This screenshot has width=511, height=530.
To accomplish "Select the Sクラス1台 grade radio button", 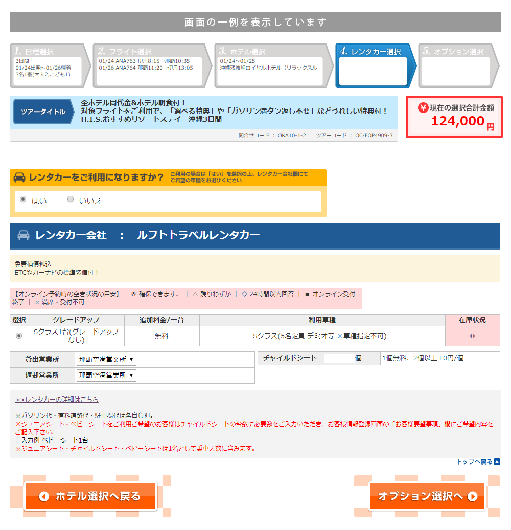I will click(19, 336).
